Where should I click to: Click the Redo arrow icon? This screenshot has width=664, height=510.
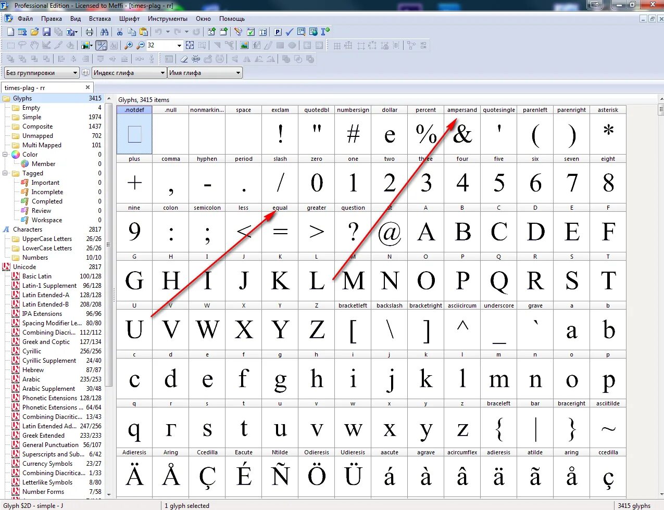click(x=178, y=32)
